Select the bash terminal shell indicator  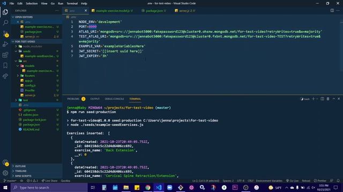coord(305,99)
